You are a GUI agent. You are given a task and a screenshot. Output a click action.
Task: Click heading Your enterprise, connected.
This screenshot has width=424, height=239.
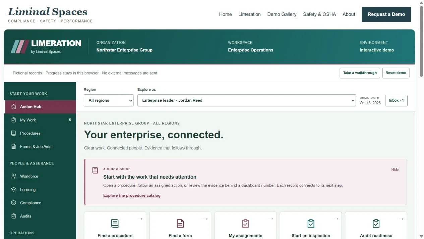point(154,135)
